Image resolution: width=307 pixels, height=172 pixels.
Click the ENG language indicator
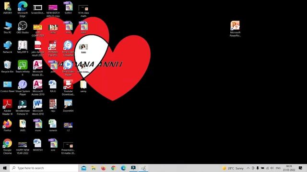pos(278,168)
